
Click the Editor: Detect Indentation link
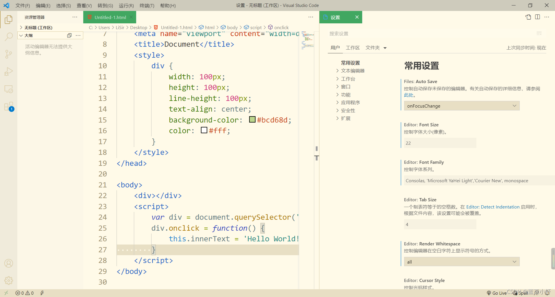[493, 207]
